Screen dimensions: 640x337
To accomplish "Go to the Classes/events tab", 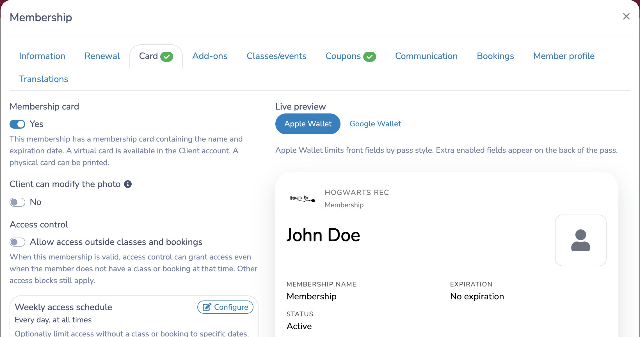I will click(x=276, y=56).
